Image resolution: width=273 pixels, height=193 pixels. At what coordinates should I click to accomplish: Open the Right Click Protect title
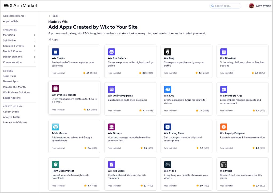(x=63, y=171)
